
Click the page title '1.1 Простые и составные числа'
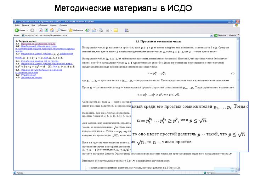158,41
